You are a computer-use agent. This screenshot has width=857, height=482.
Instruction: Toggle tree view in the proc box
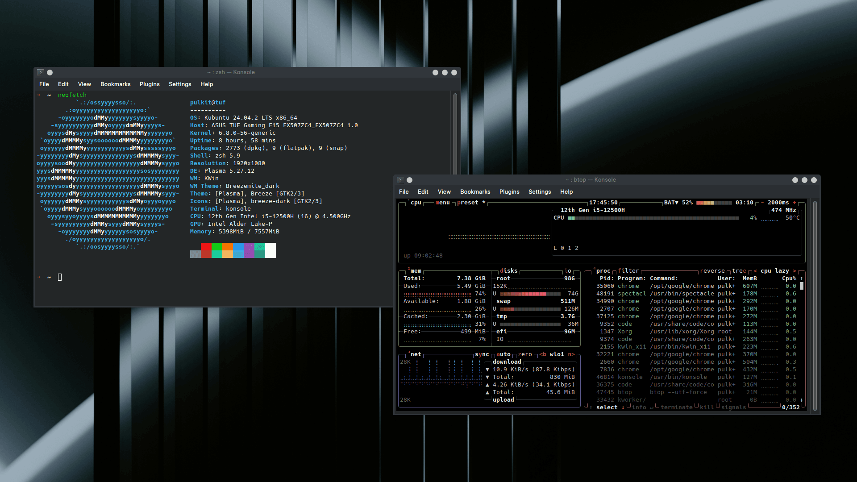[x=739, y=270]
